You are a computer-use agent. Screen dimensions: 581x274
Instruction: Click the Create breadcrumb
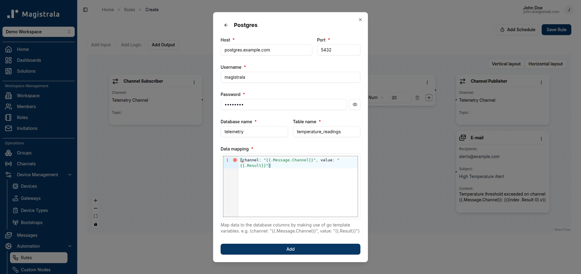pyautogui.click(x=152, y=10)
